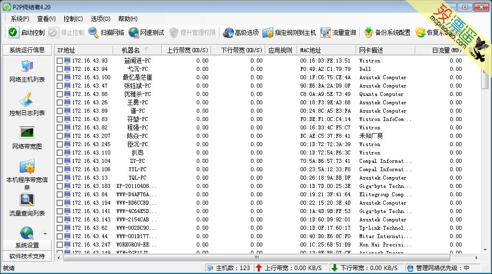Open 本机程序带宽信息 sidebar icon
Image resolution: width=492 pixels, height=274 pixels.
27,166
